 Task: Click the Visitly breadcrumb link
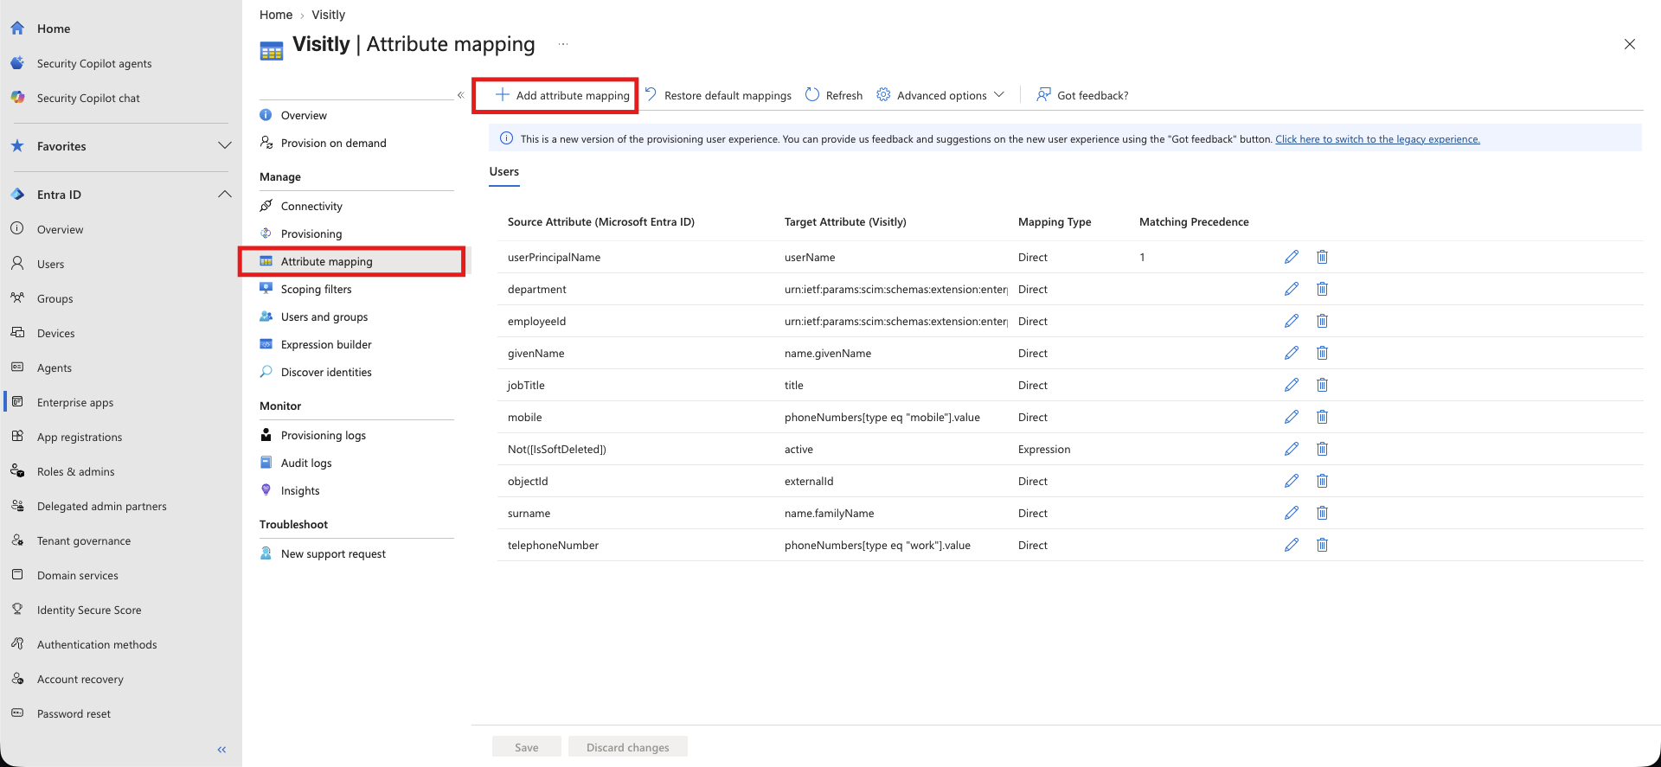click(328, 15)
